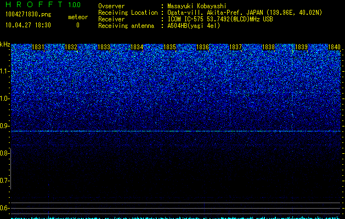The height and width of the screenshot is (219, 345).
Task: Click the 1.1 kHz axis label
Action: point(5,71)
